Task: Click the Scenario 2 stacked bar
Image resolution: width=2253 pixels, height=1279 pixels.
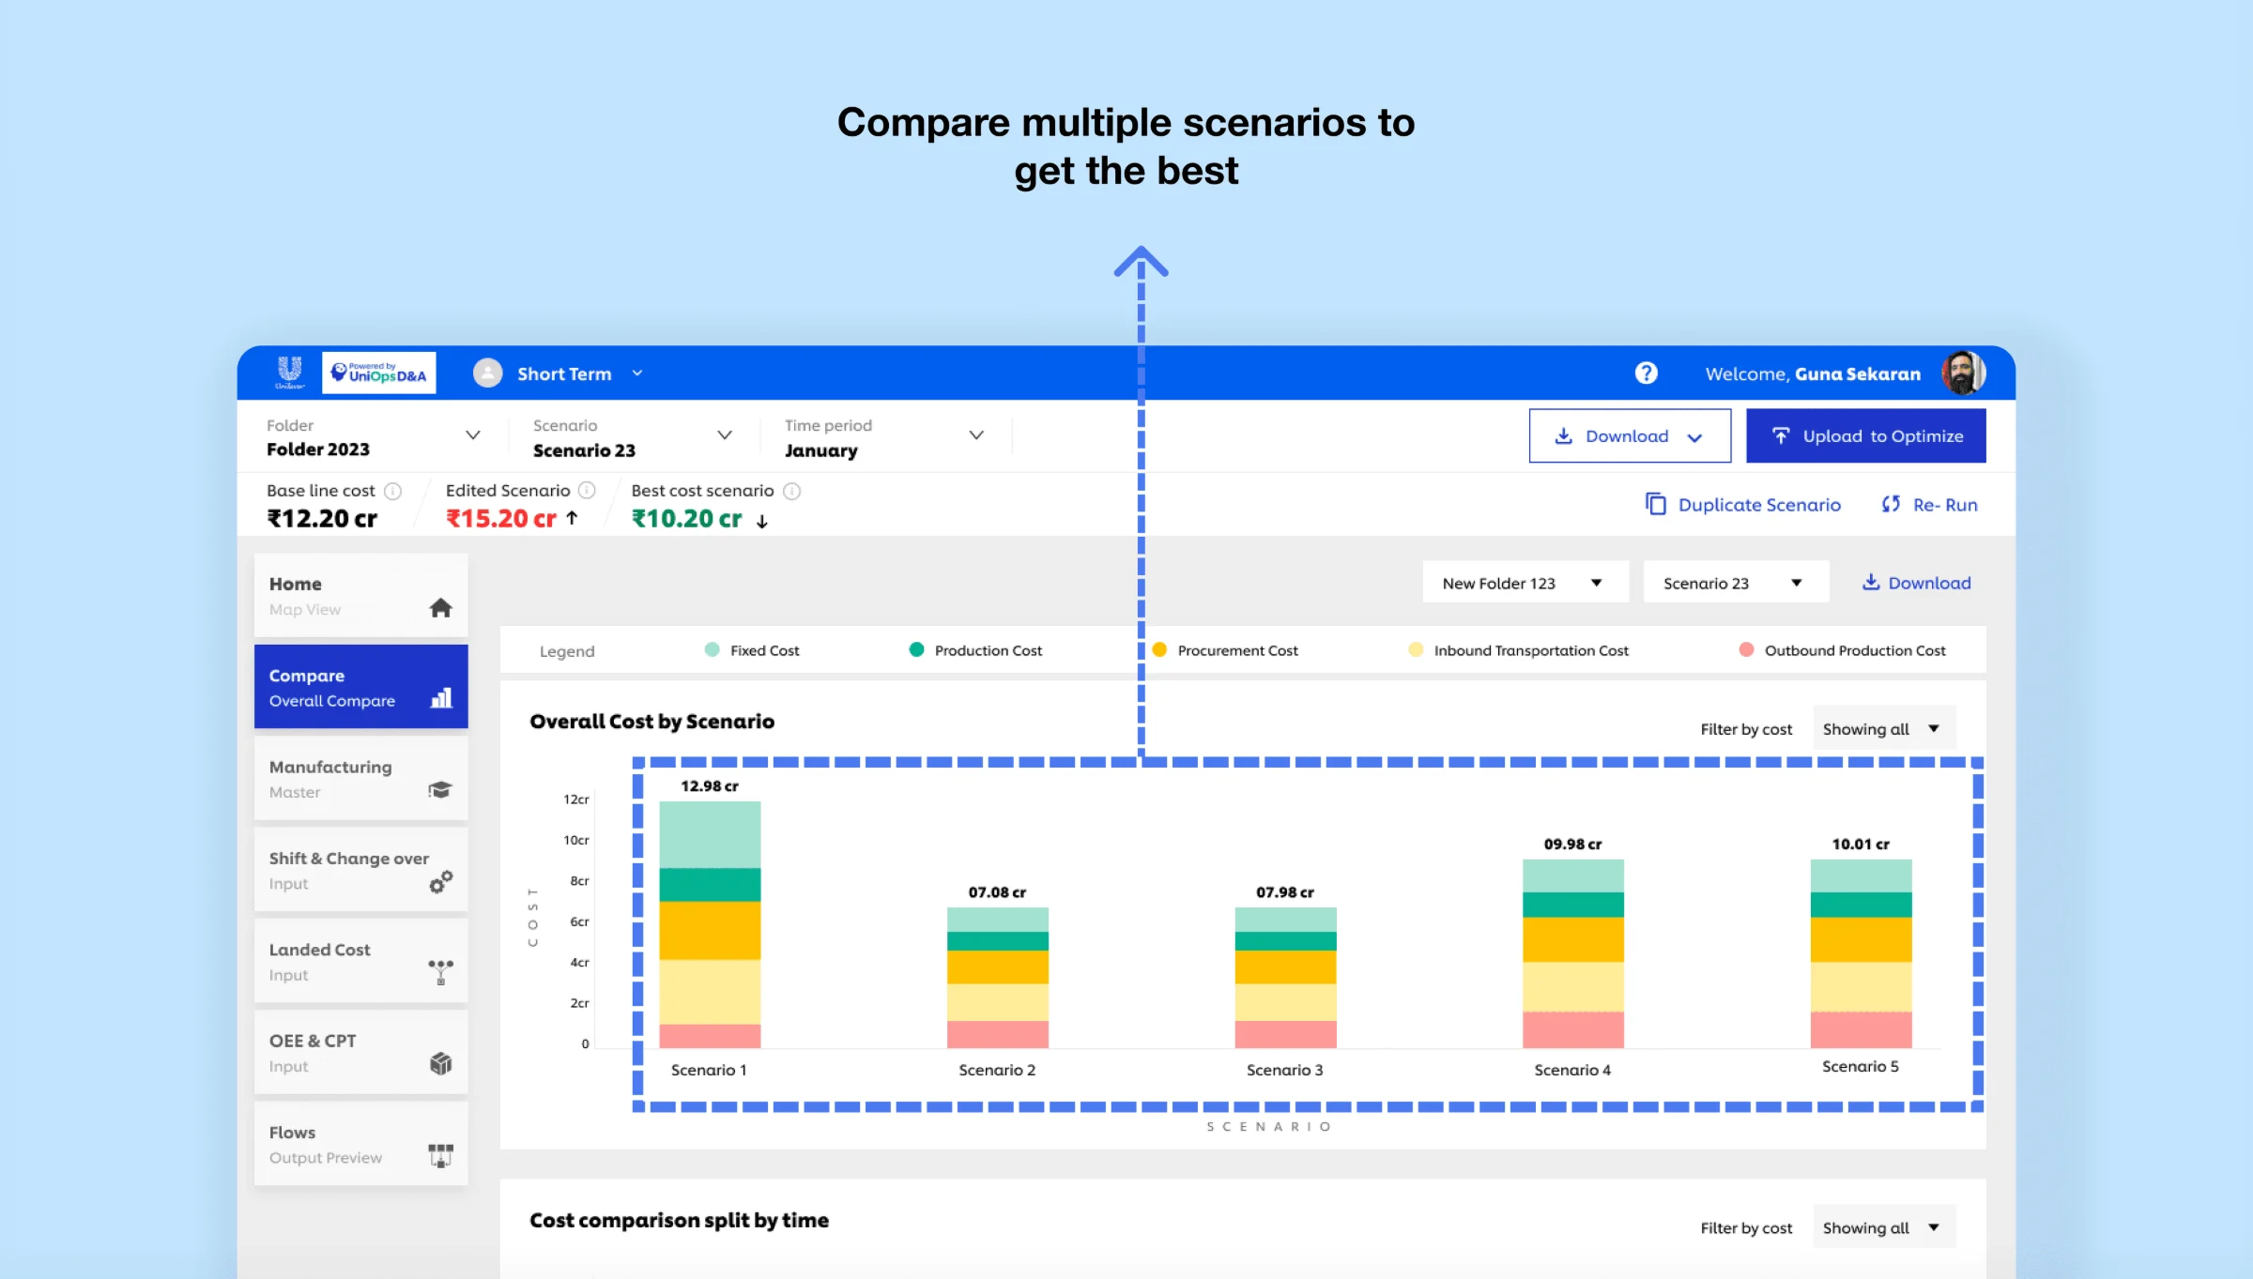Action: [997, 977]
